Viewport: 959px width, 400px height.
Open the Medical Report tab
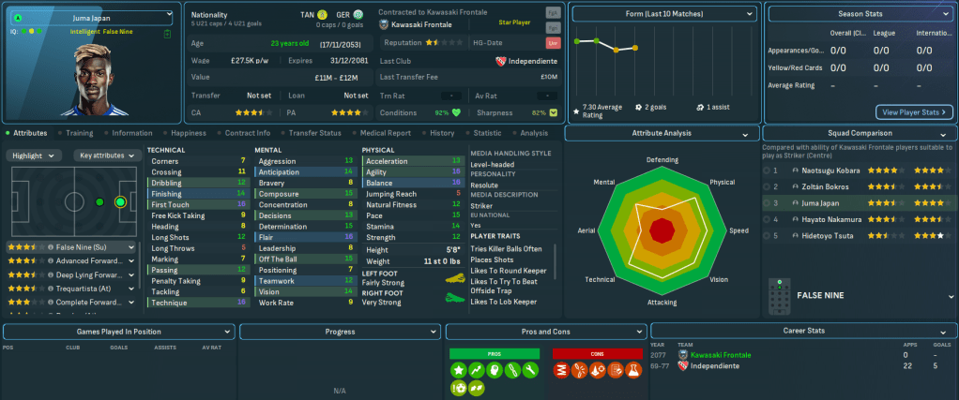(x=385, y=133)
